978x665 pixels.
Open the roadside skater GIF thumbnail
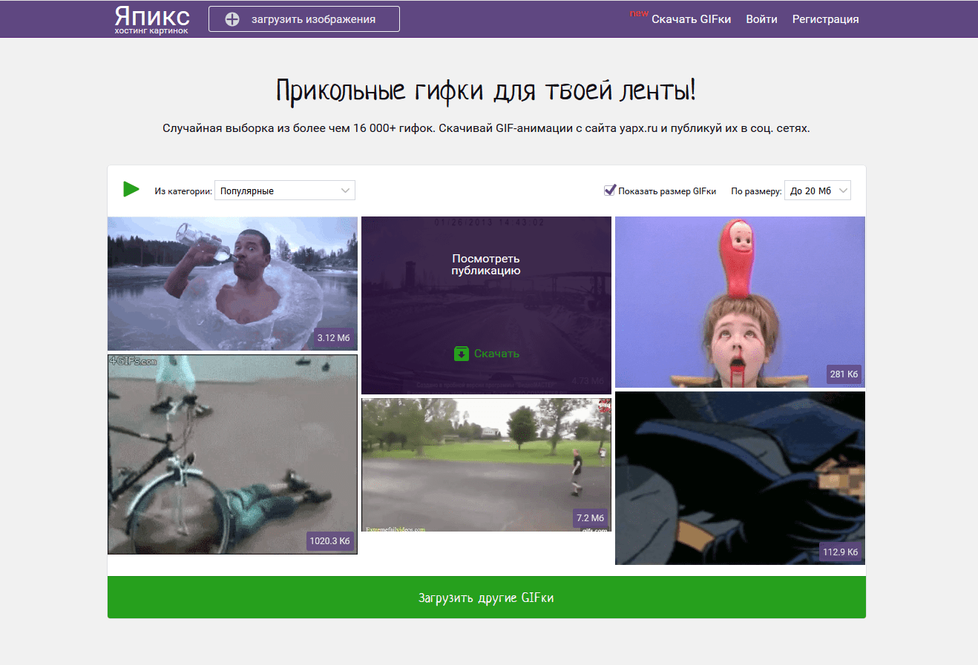(x=486, y=465)
